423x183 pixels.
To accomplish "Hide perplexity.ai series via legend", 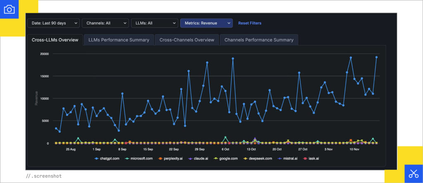I will [172, 158].
